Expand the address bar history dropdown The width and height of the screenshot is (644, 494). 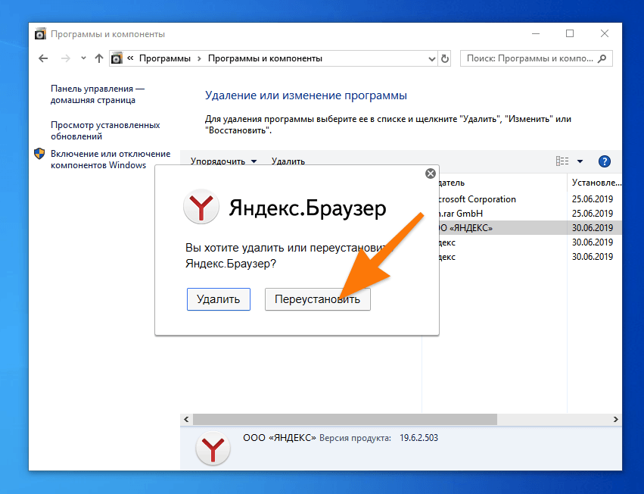tap(431, 59)
